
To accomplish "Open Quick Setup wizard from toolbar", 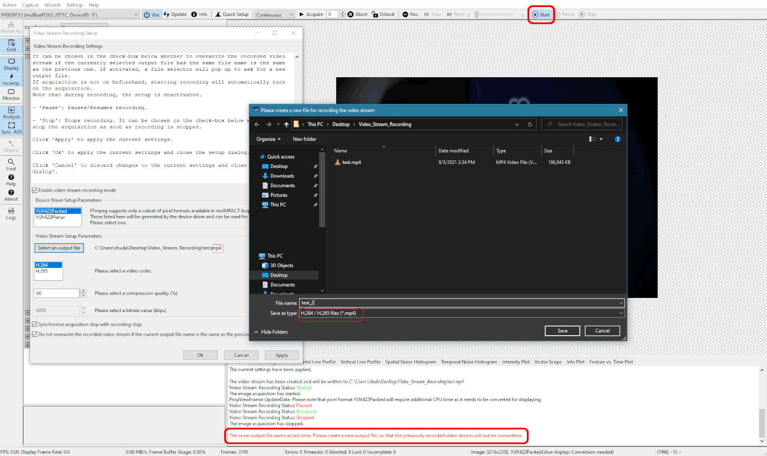I will point(232,14).
